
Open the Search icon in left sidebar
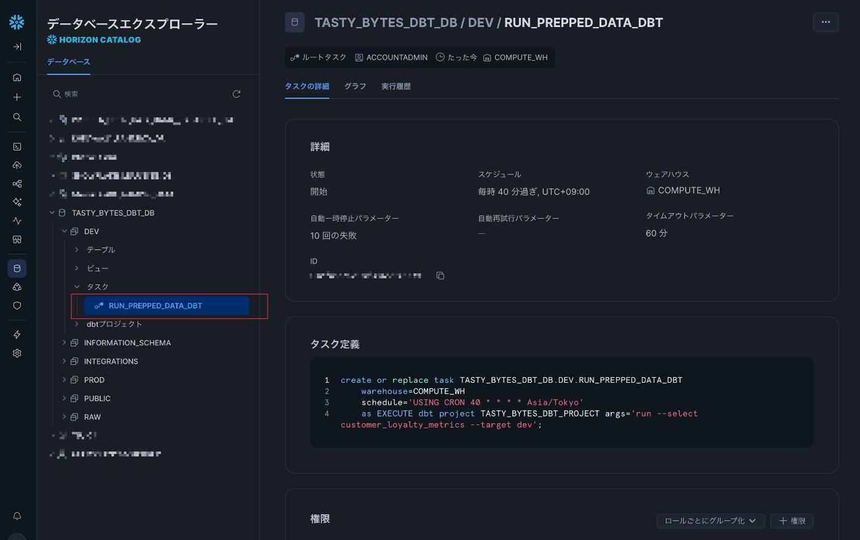click(x=17, y=117)
